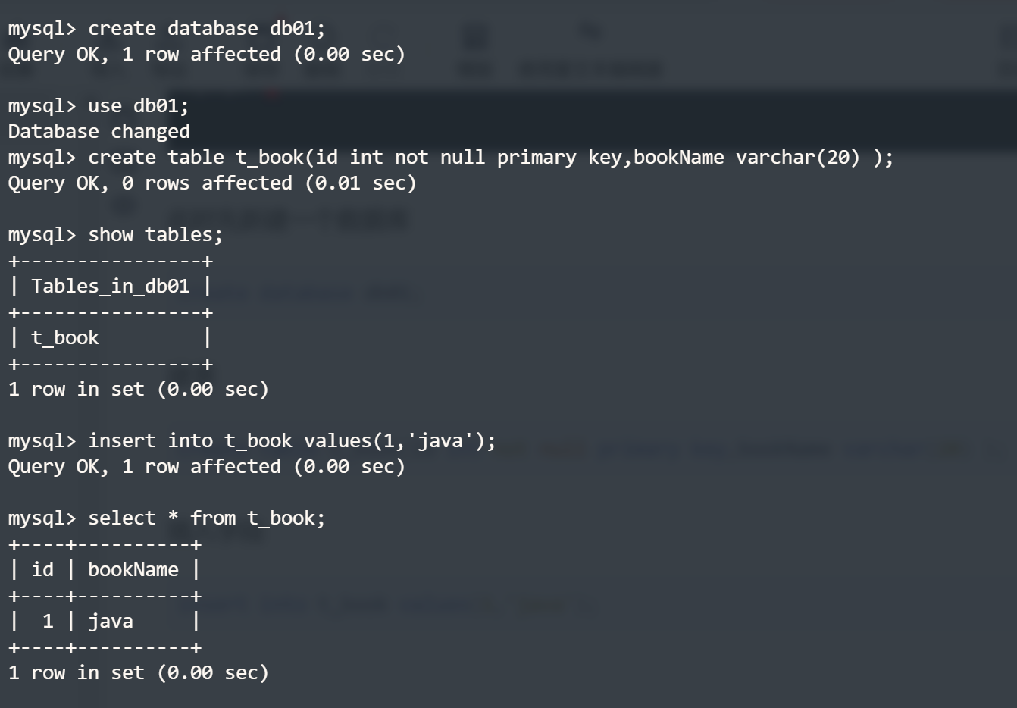Click the asterisk in the select query

[174, 518]
